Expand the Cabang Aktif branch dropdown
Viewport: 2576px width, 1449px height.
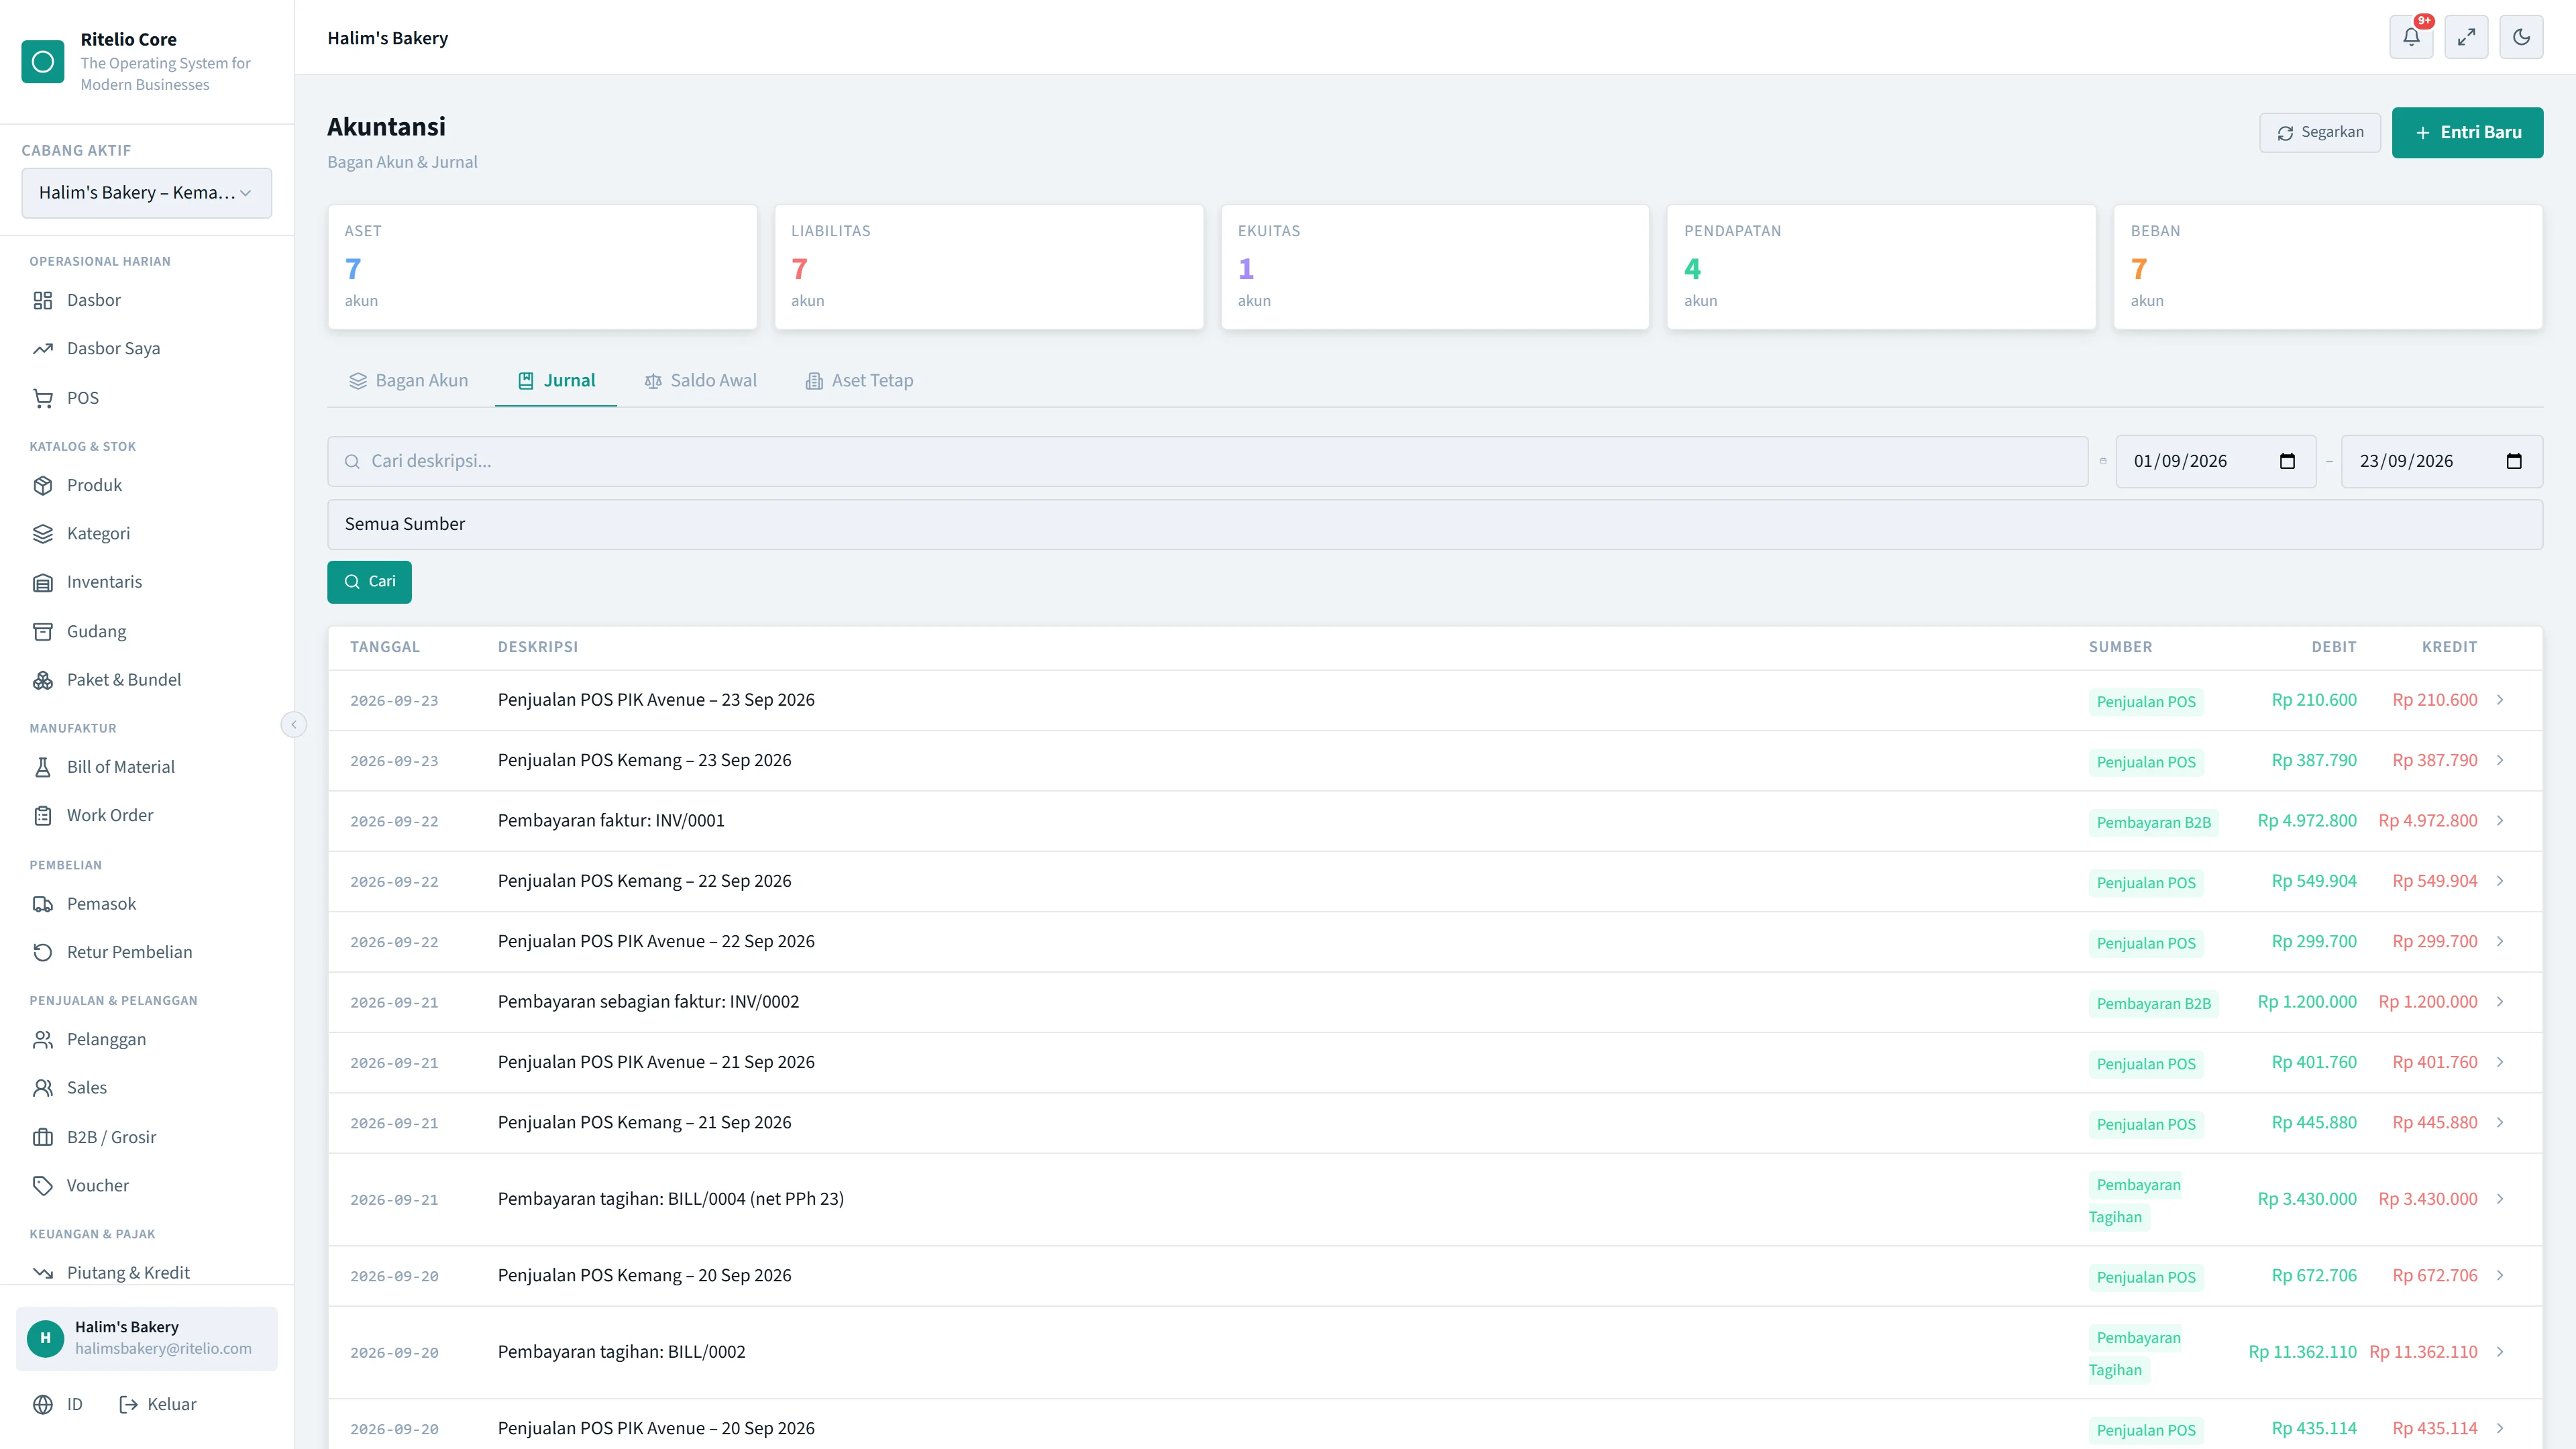[146, 192]
